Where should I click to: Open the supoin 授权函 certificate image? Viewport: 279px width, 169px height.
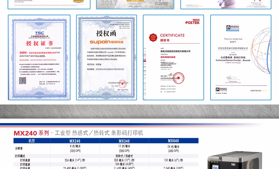pos(107,57)
